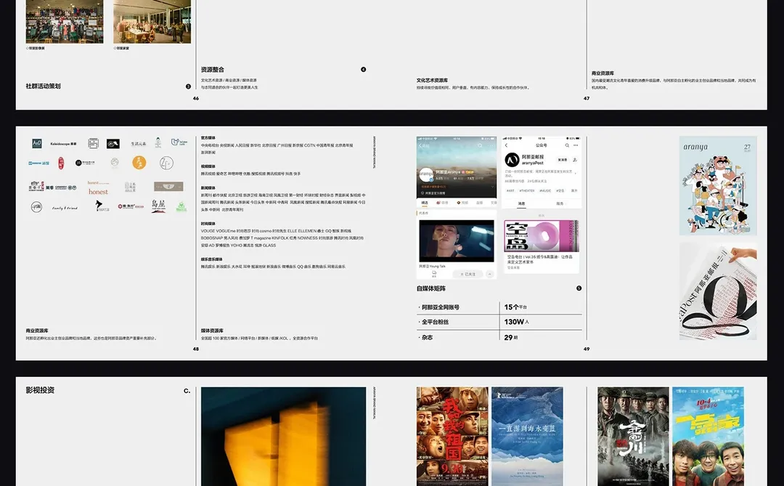
Task: Click the 已关注 follow button
Action: [x=468, y=275]
